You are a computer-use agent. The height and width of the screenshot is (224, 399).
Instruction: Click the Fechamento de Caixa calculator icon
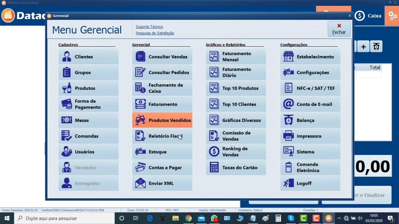140,88
